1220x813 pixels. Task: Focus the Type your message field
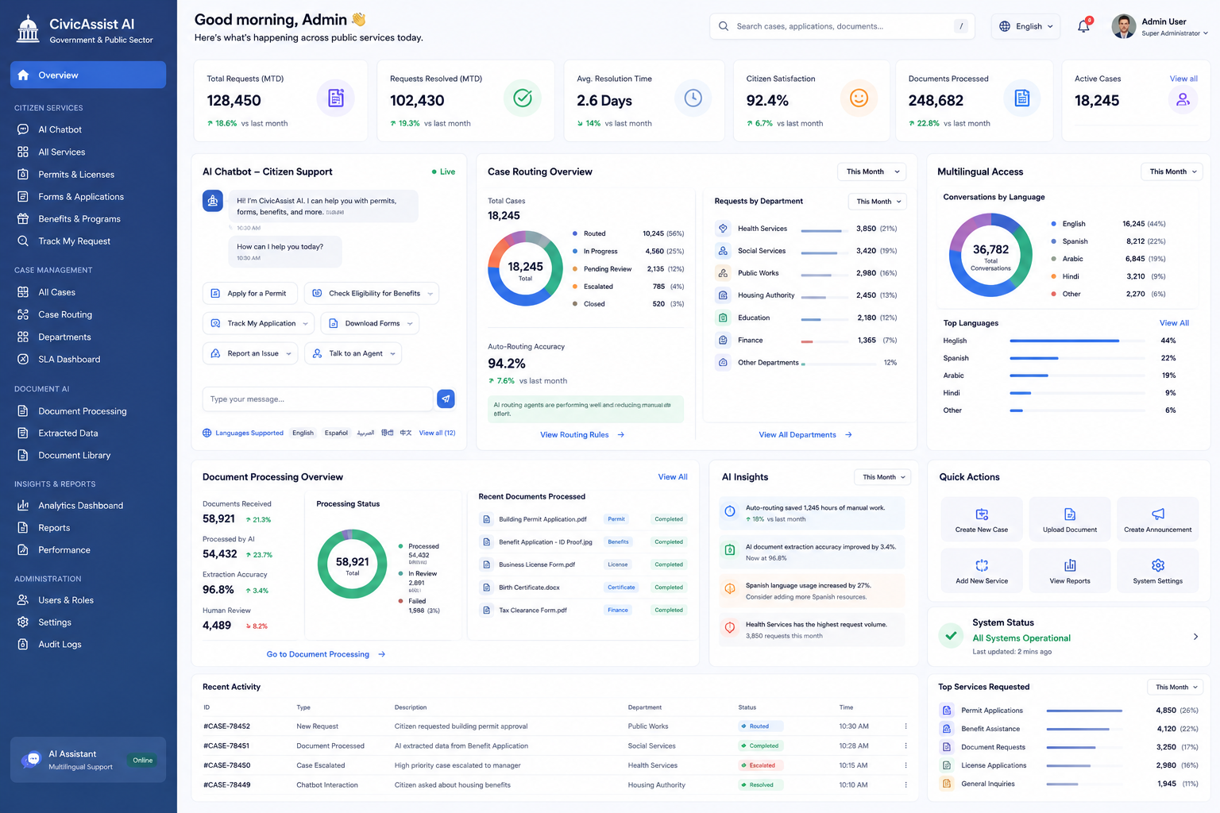click(317, 399)
